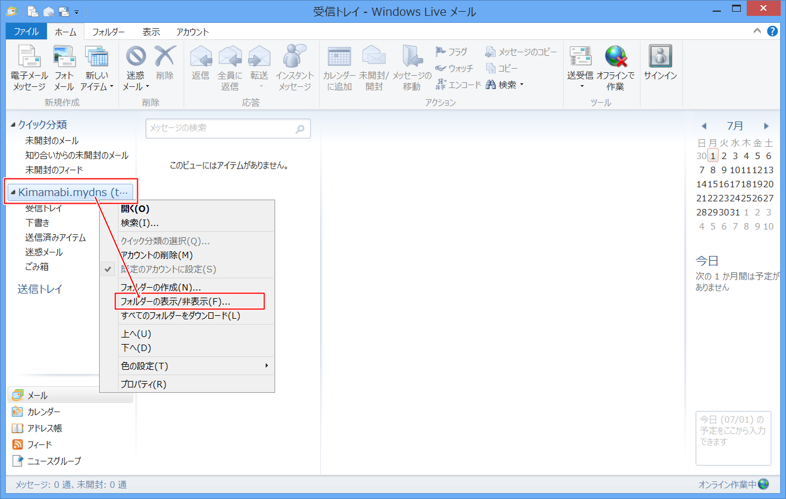The height and width of the screenshot is (499, 786).
Task: Open the New Items (新しいアイテム) dropdown
Action: 97,68
